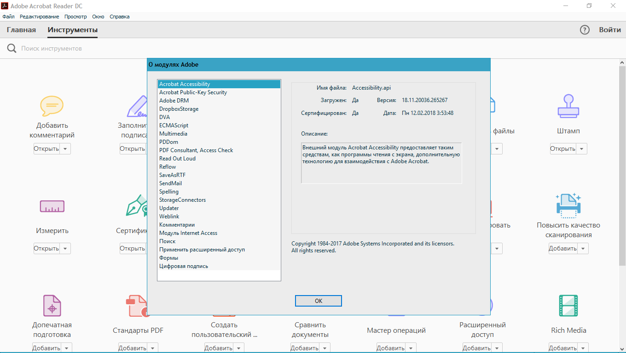The height and width of the screenshot is (353, 626).
Task: Select Комментарии module in list
Action: tap(219, 225)
